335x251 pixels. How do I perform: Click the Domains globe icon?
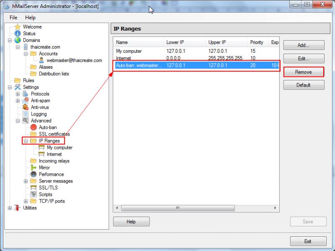tap(18, 40)
